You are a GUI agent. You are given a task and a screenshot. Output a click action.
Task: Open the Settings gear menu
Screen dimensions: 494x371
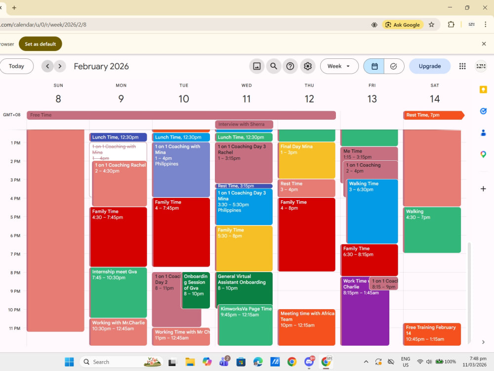point(307,66)
